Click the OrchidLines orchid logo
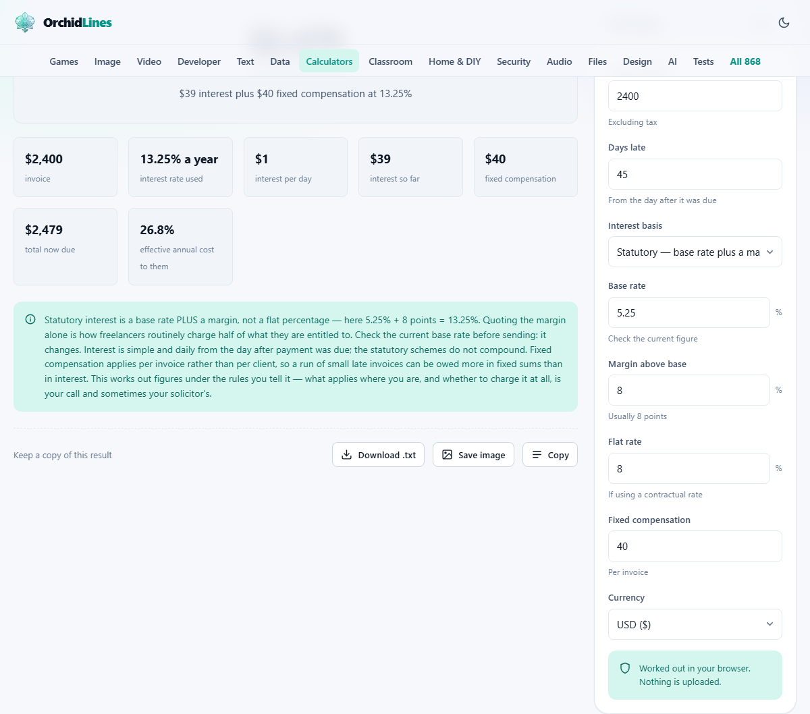This screenshot has width=810, height=714. [25, 22]
